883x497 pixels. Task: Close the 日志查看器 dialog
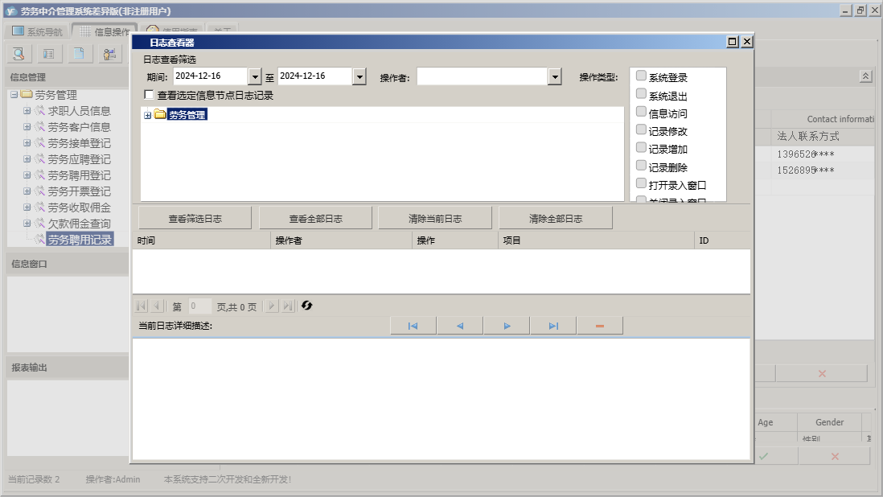coord(747,42)
